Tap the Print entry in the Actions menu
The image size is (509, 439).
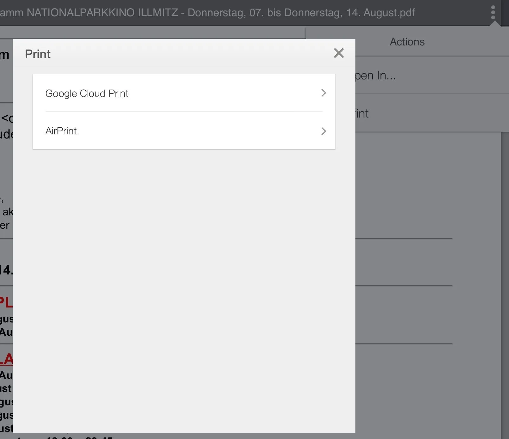tap(362, 113)
